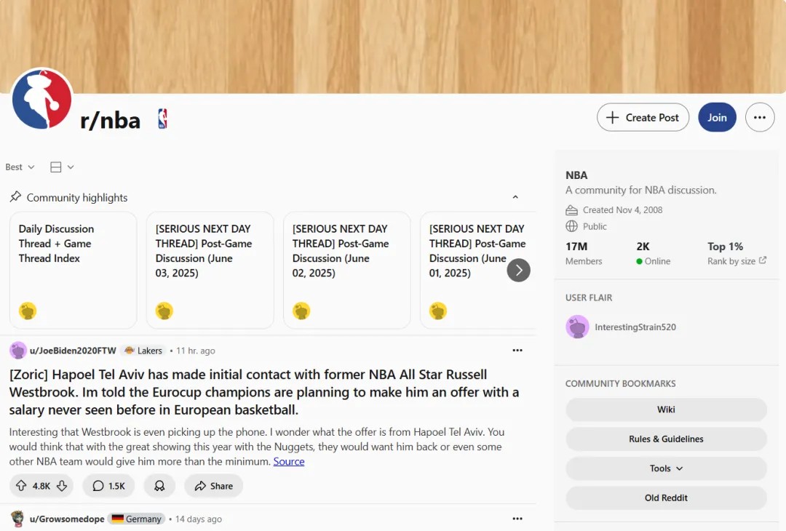Click avatar on June 01 discussion card
The image size is (786, 531).
point(438,311)
